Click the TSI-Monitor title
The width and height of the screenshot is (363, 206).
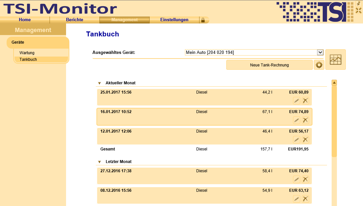tap(60, 9)
